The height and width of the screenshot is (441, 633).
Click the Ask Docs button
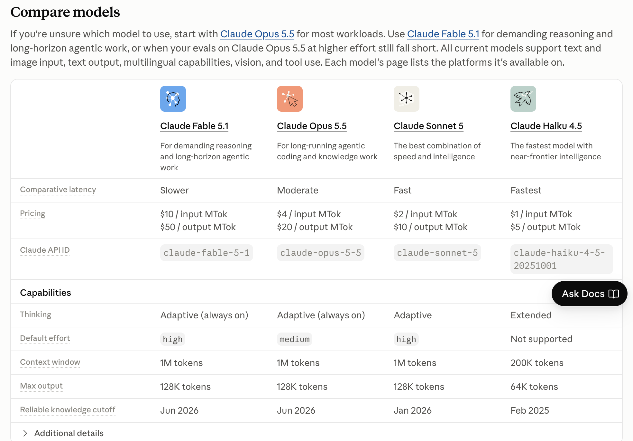pos(589,294)
